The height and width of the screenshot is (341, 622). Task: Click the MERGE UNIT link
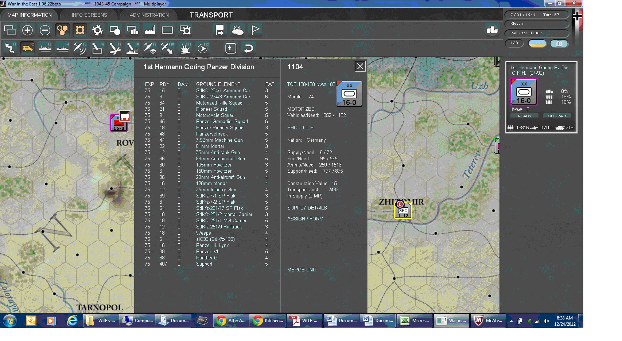pyautogui.click(x=302, y=270)
